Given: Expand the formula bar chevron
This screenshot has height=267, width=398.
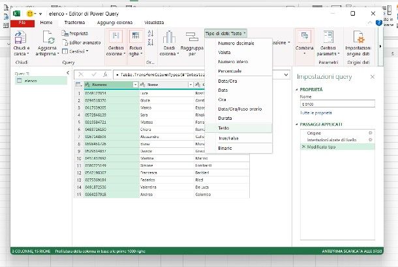Looking at the screenshot, I should pos(286,75).
